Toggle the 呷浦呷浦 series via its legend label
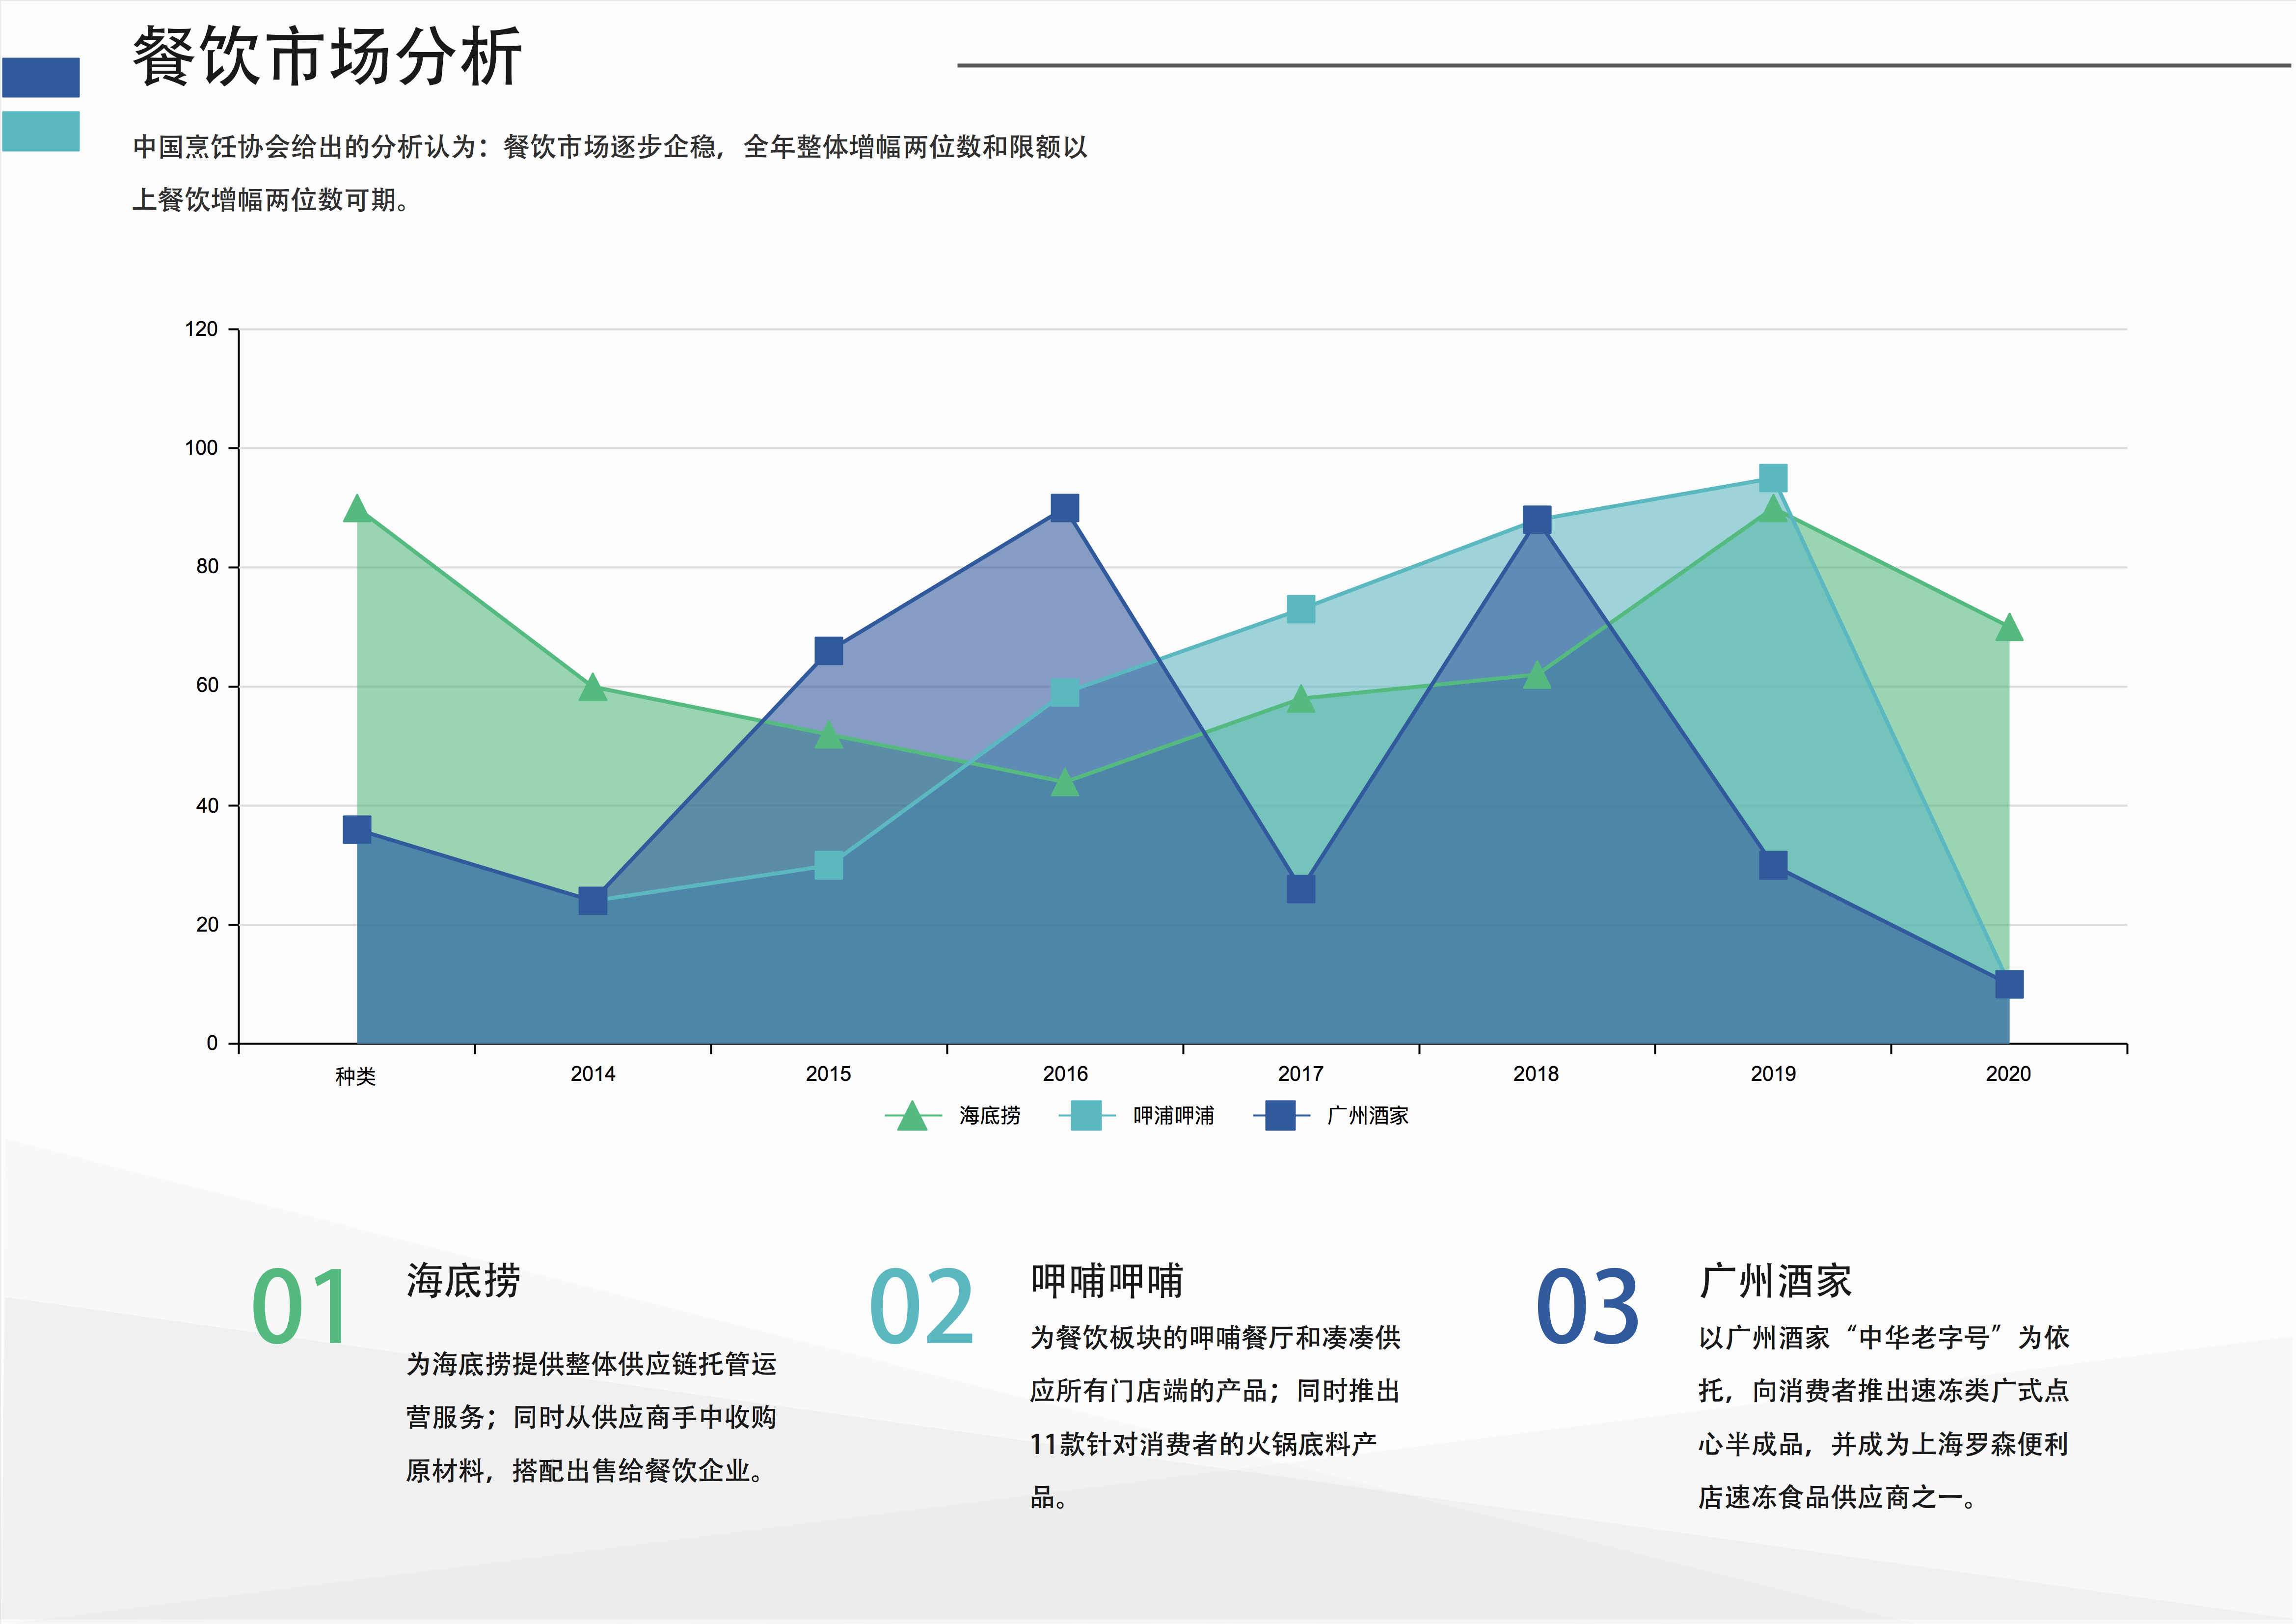This screenshot has height=1624, width=2296. pyautogui.click(x=1173, y=1115)
